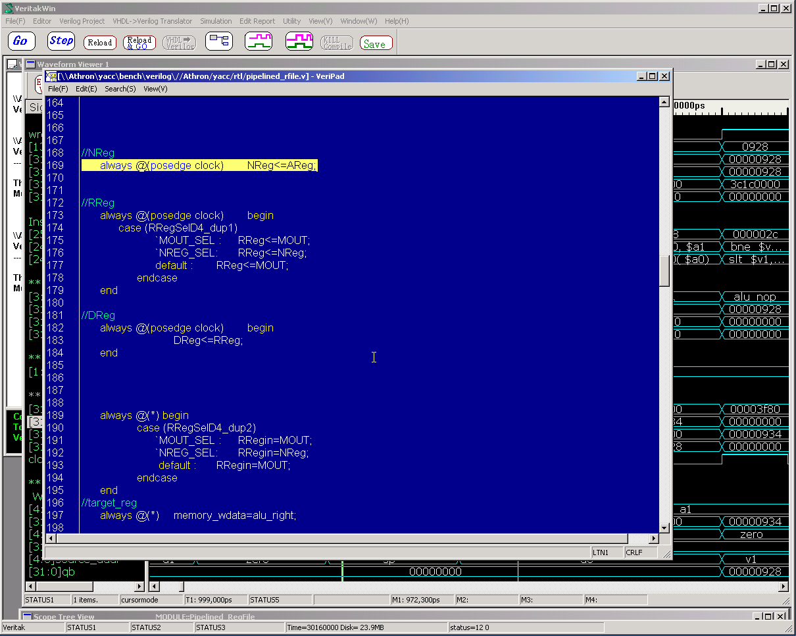Viewport: 796px width, 636px height.
Task: Click VeriPad vertical scrollbar thumb
Action: click(x=664, y=270)
